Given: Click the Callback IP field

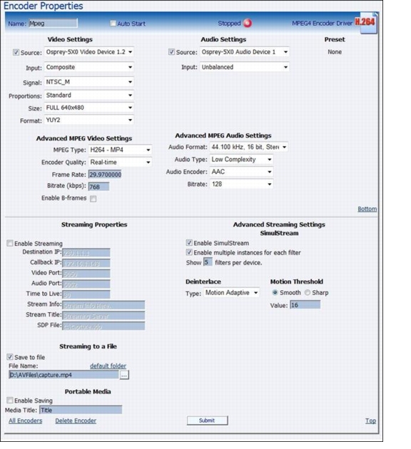Looking at the screenshot, I should 86,264.
